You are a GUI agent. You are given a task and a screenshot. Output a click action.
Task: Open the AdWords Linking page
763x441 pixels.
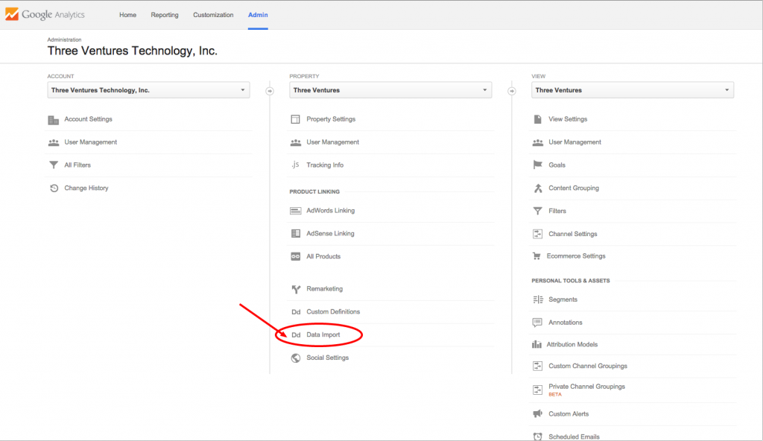coord(330,211)
